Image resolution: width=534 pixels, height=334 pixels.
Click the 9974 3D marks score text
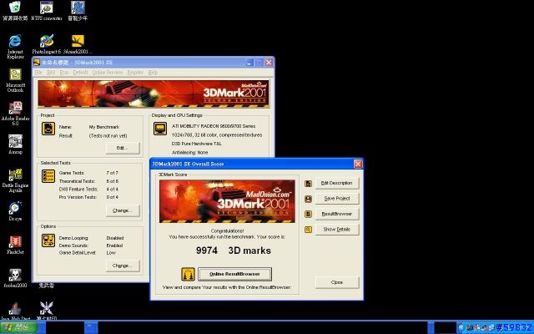click(x=234, y=250)
